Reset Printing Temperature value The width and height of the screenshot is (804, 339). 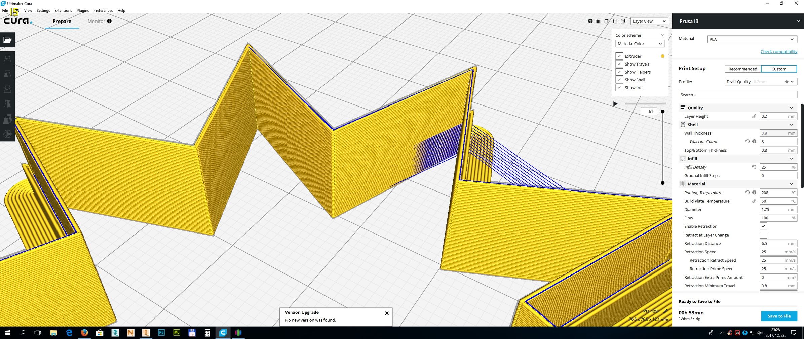tap(747, 193)
